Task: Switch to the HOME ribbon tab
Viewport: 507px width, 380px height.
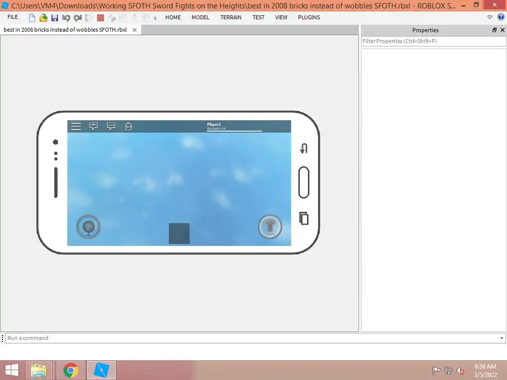Action: (x=173, y=17)
